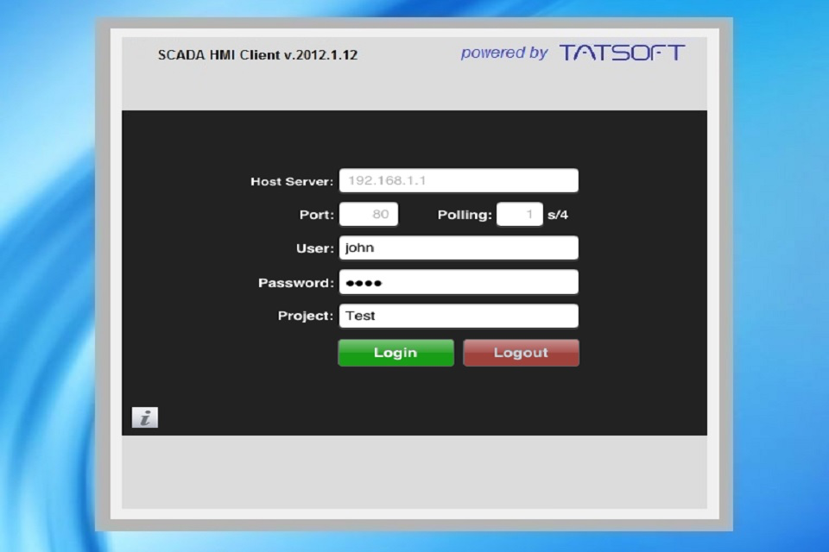Focus the Project field containing Test
Image resolution: width=829 pixels, height=552 pixels.
(459, 316)
